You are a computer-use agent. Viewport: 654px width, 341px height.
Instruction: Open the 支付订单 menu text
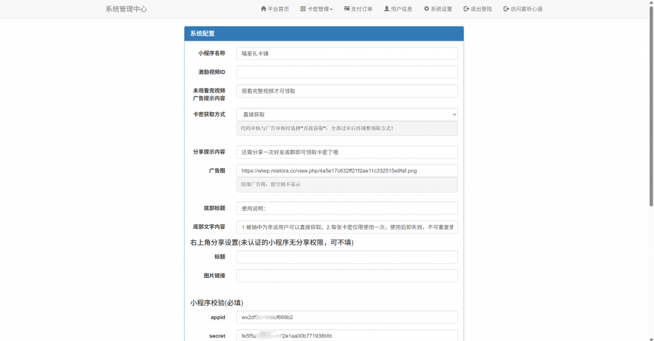(363, 9)
